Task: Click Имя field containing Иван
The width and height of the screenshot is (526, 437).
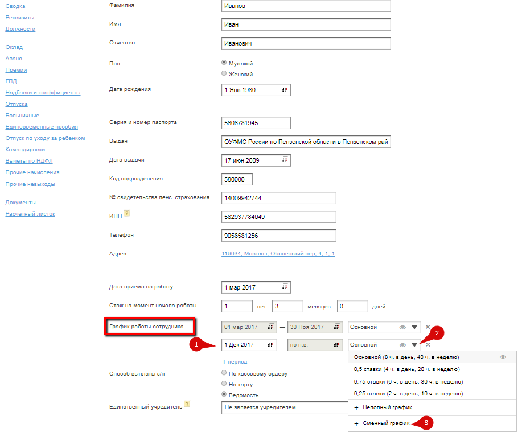Action: [306, 24]
